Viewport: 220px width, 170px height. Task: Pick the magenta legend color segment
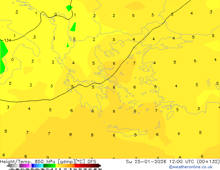[28, 165]
